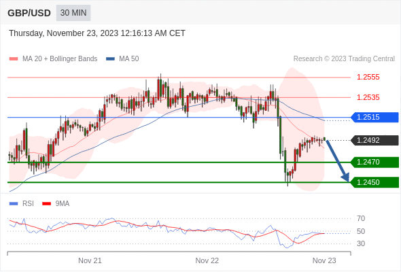Click the black 1.2492 current price tag
The width and height of the screenshot is (401, 272).
click(x=374, y=140)
